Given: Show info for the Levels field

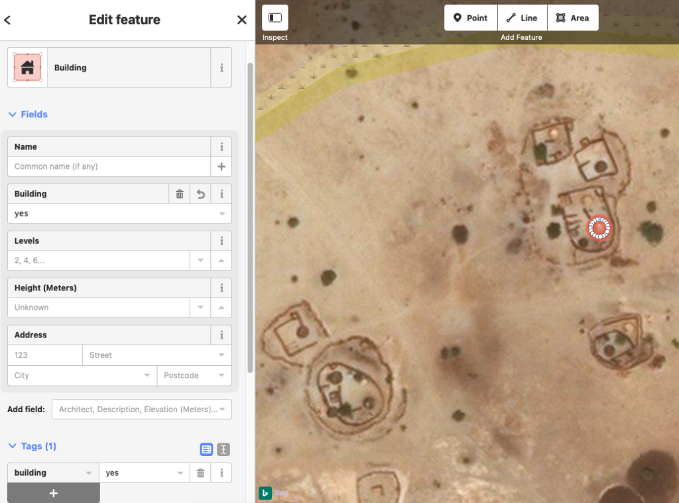Looking at the screenshot, I should click(221, 241).
